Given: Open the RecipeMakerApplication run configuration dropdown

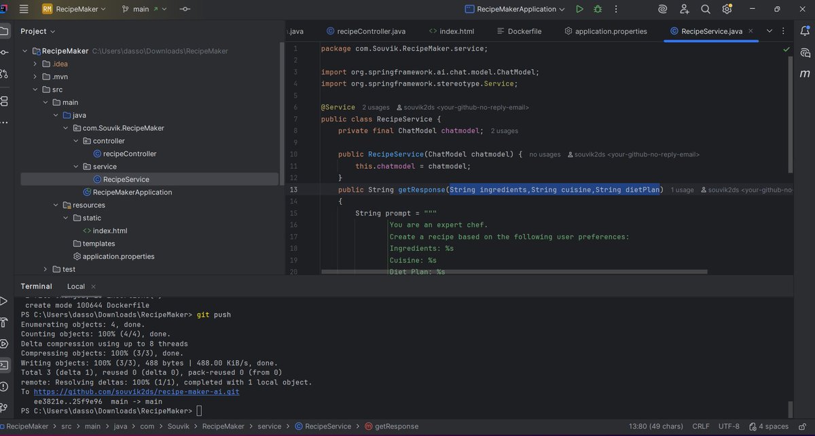Looking at the screenshot, I should click(515, 9).
